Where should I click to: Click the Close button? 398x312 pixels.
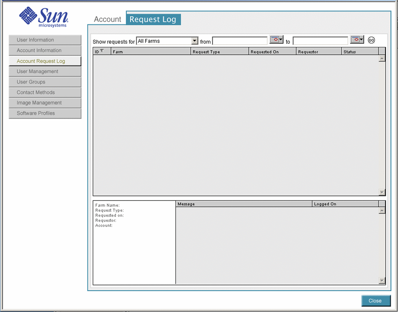tap(376, 301)
